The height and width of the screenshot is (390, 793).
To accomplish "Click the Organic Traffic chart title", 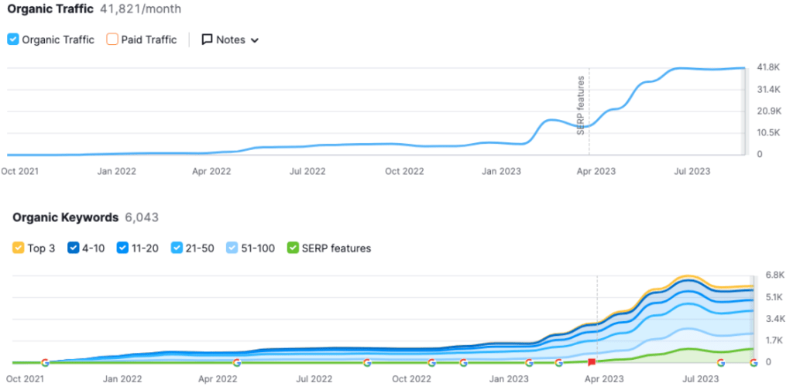I will coord(50,9).
